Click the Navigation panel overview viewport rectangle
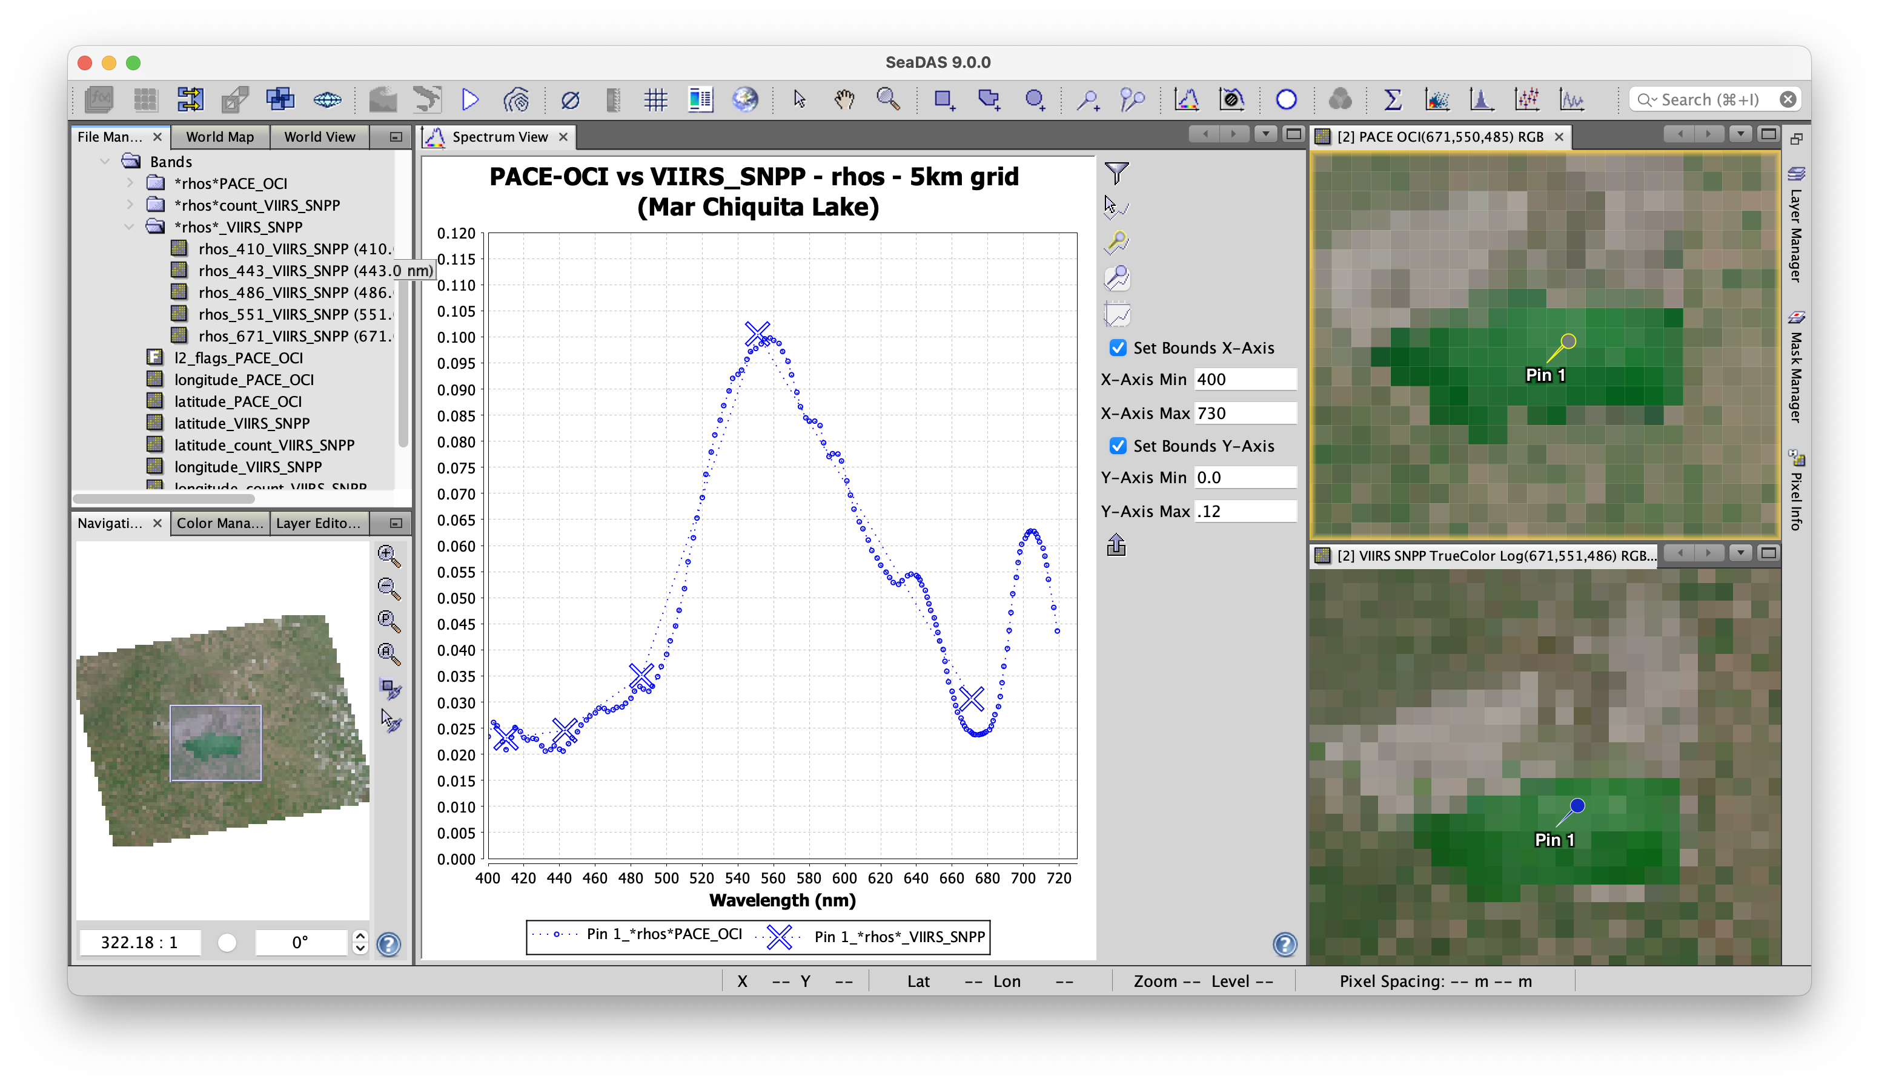Viewport: 1879px width, 1085px height. point(216,742)
